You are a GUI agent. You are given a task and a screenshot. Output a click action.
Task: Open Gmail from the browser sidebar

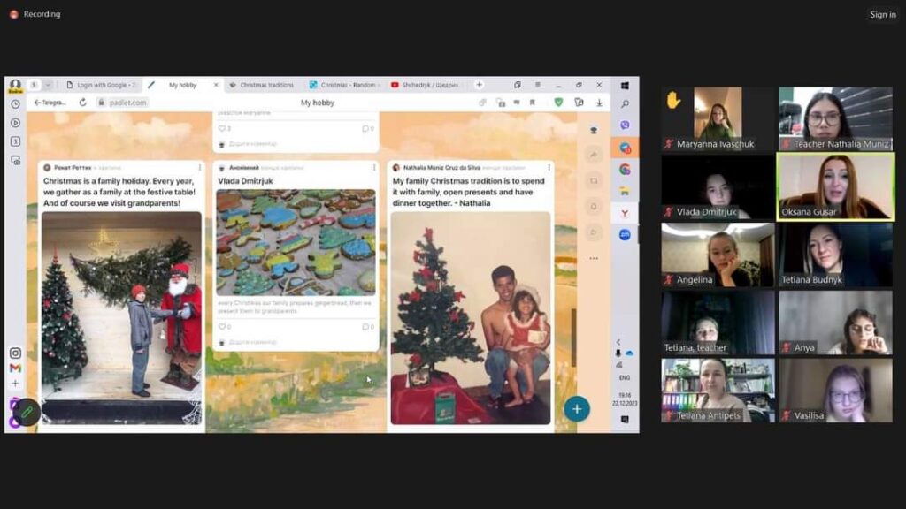(x=15, y=368)
